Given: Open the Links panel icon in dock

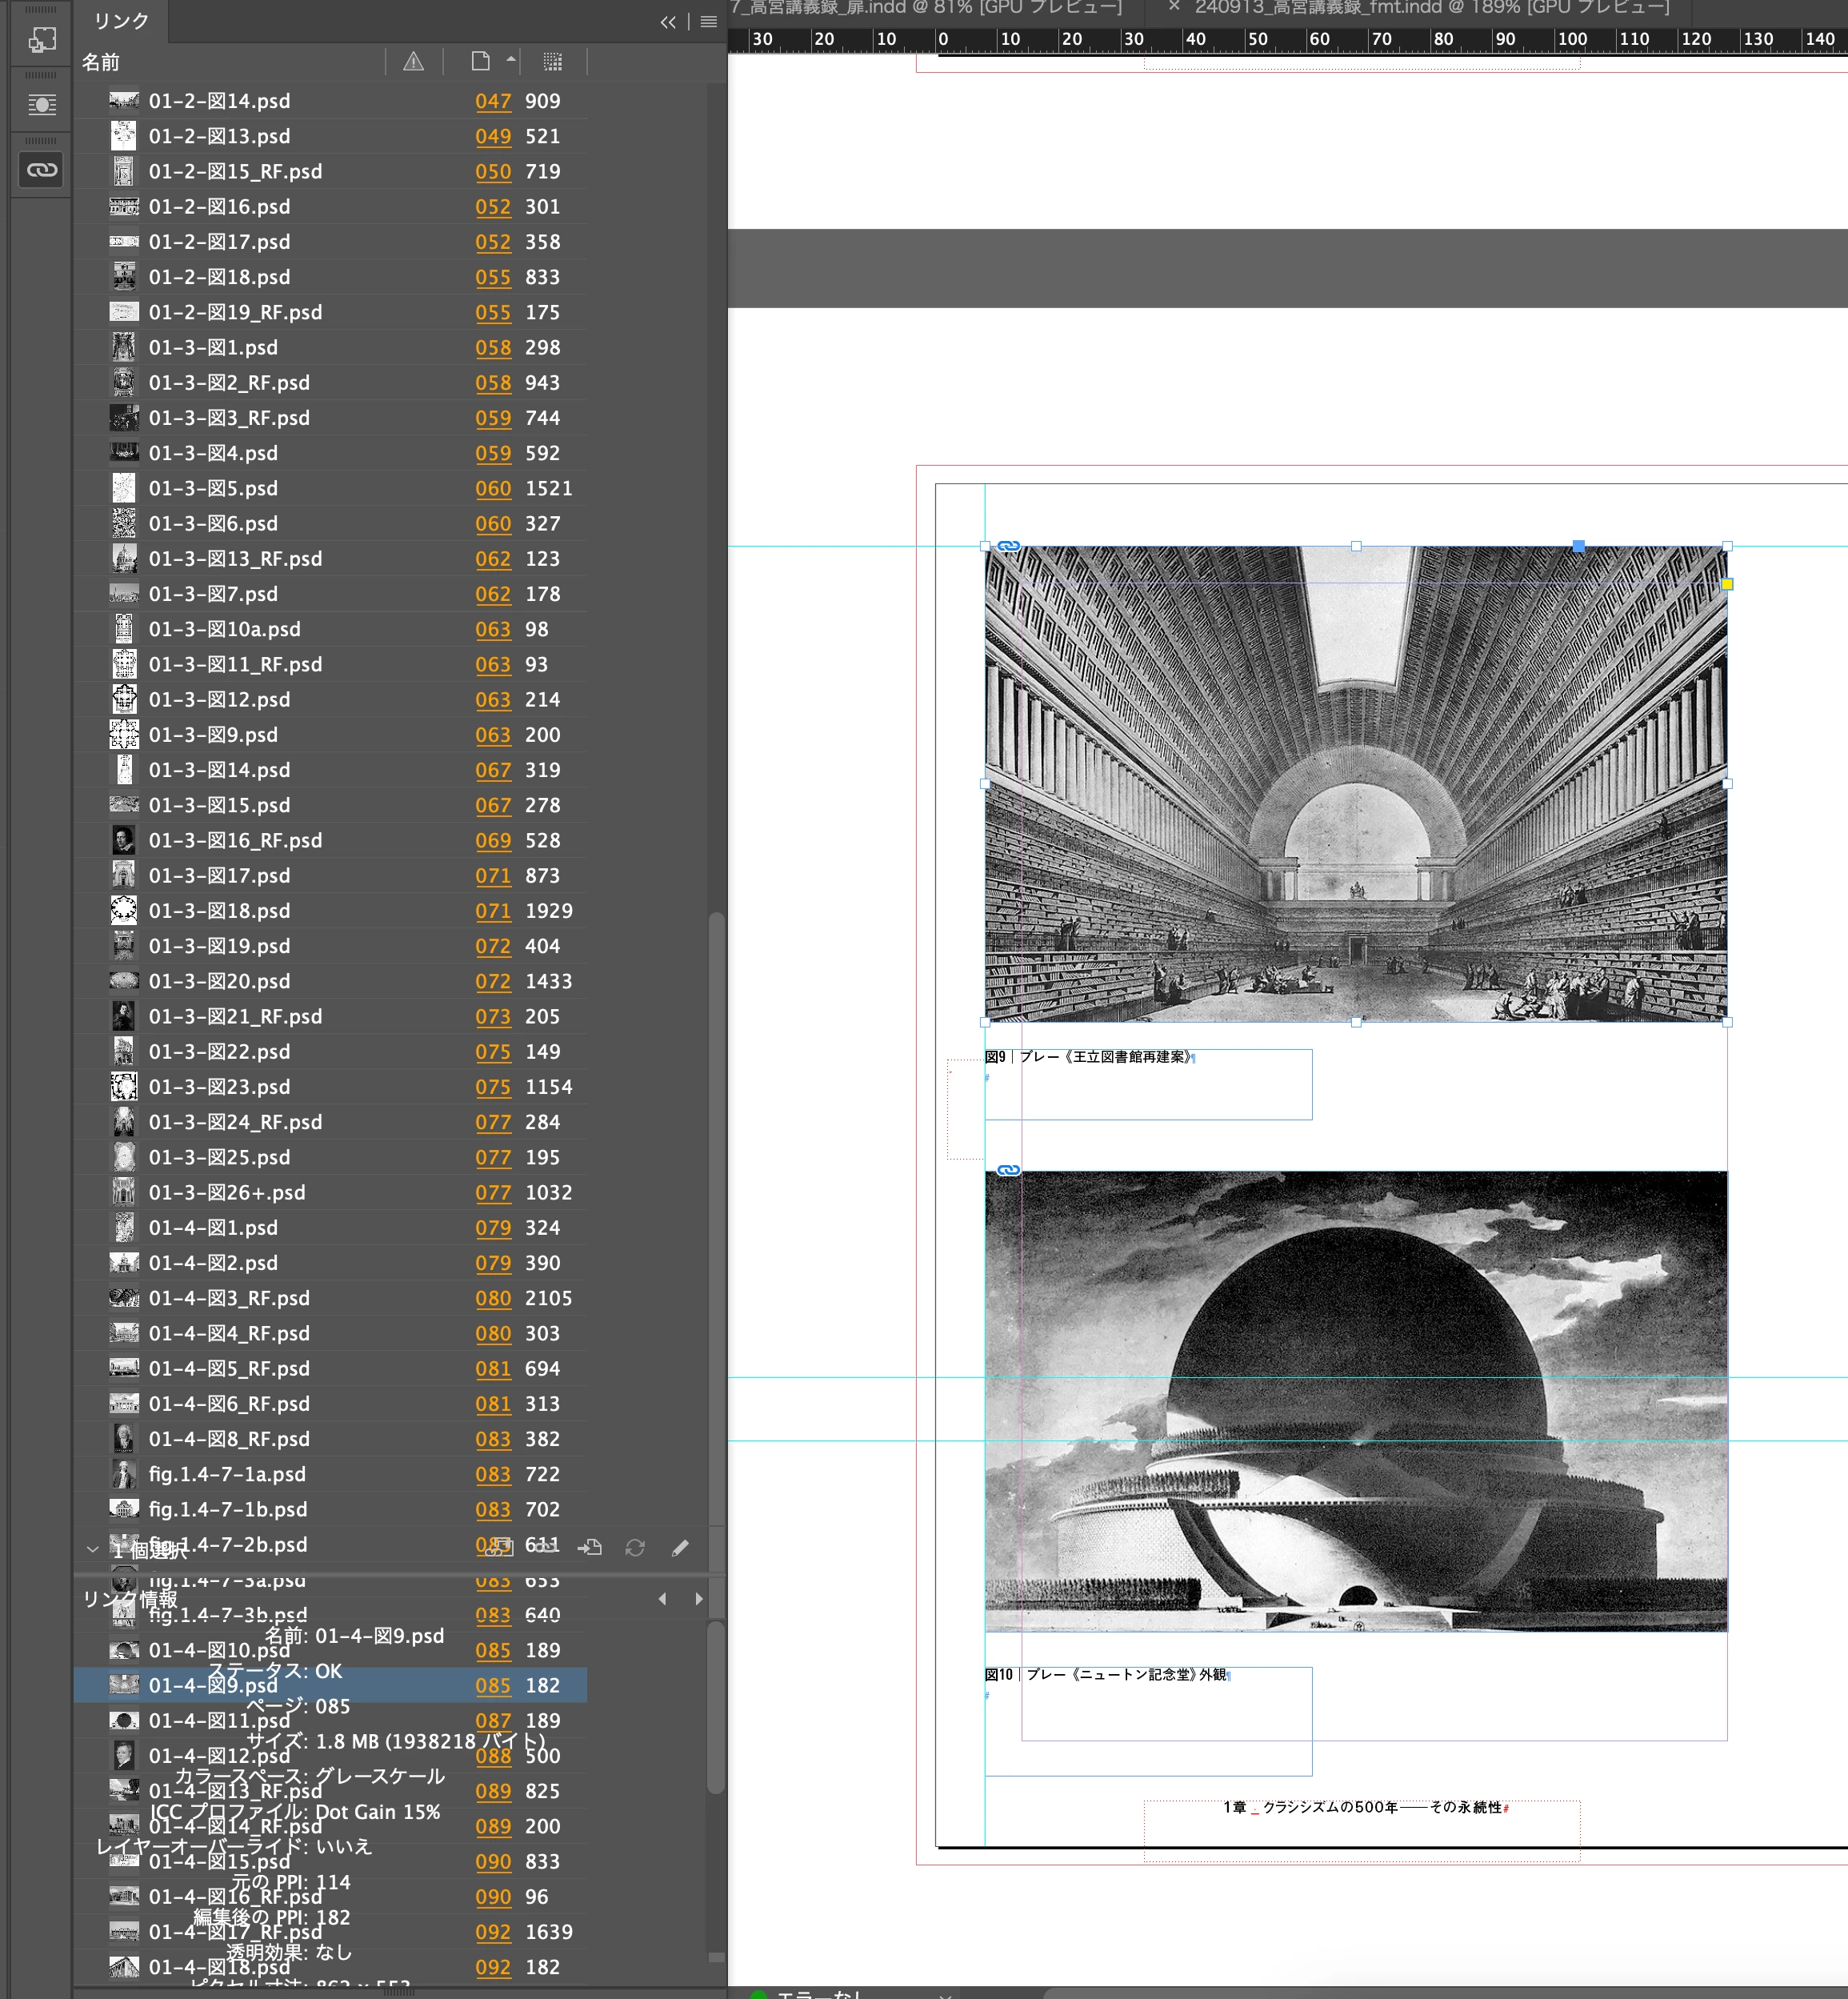Looking at the screenshot, I should tap(41, 169).
